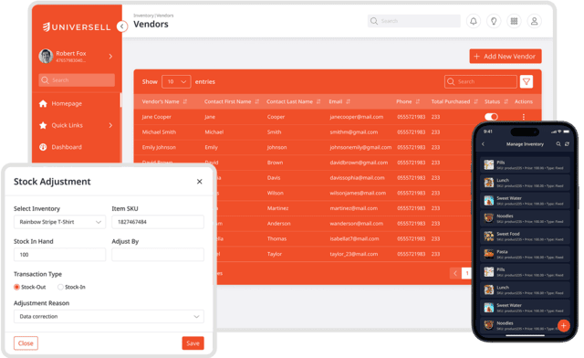
Task: Click the Quick Links star icon
Action: click(43, 125)
